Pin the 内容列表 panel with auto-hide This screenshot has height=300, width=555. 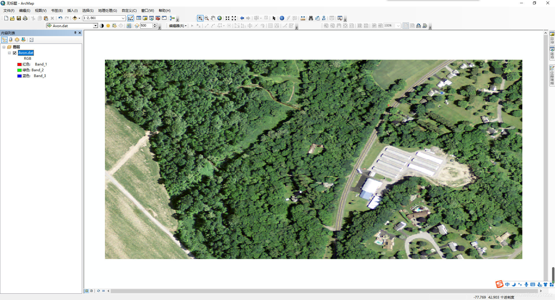pyautogui.click(x=75, y=33)
